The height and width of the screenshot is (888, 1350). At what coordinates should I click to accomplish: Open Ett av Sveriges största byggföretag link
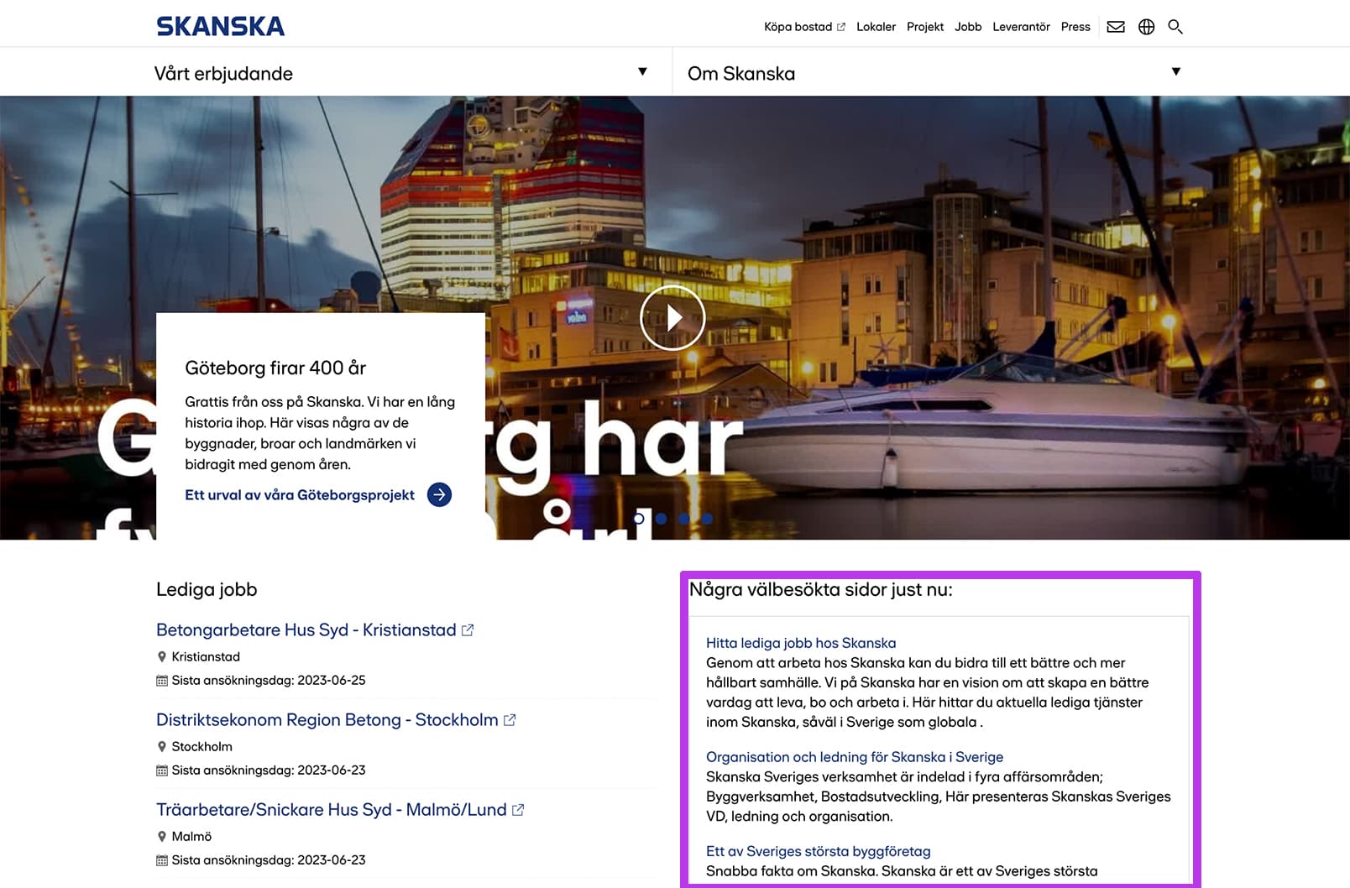818,851
